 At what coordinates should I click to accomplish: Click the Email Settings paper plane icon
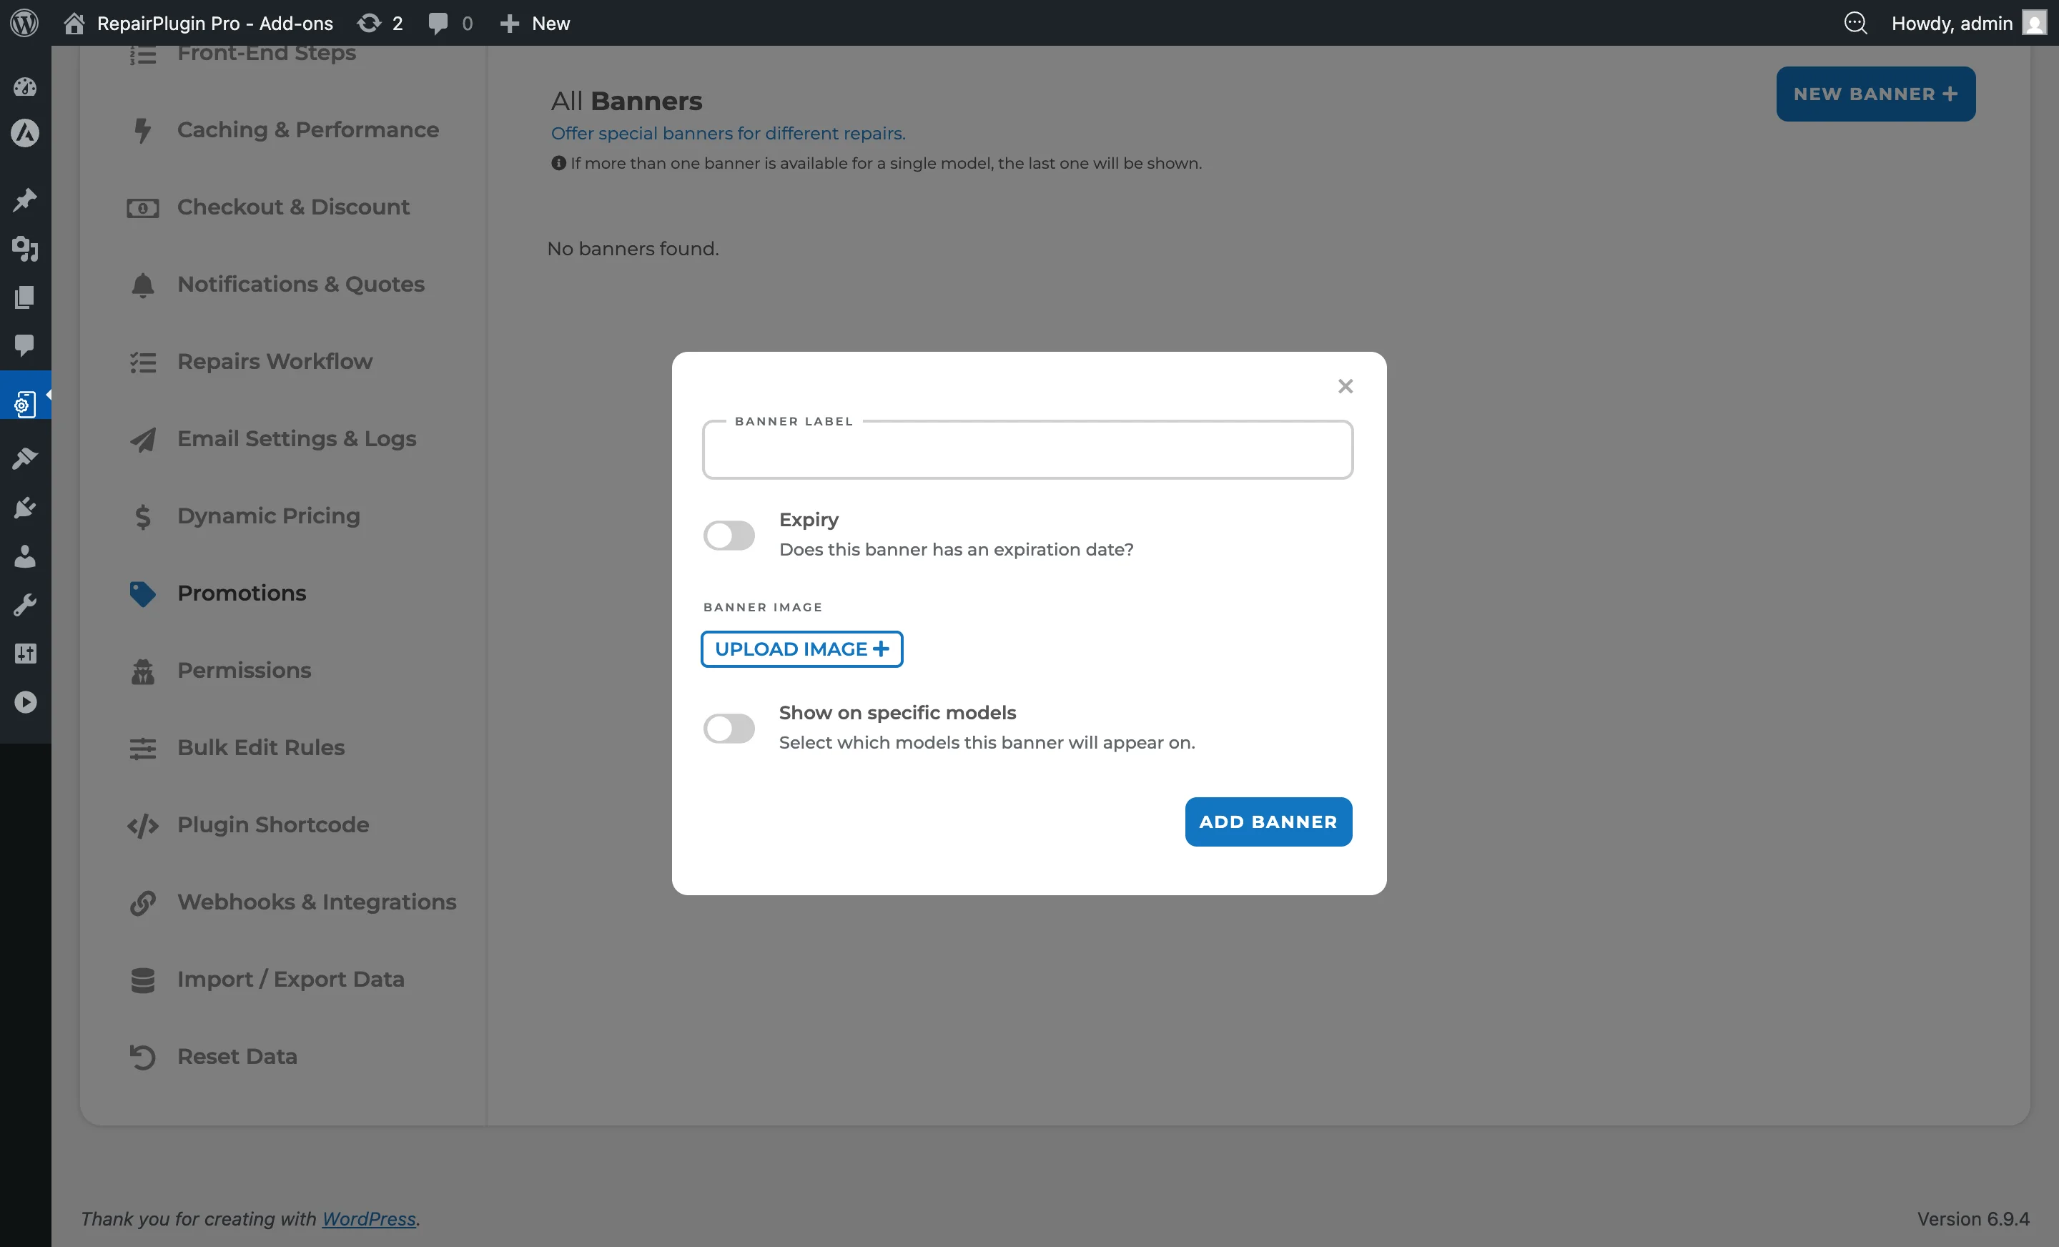click(x=143, y=439)
